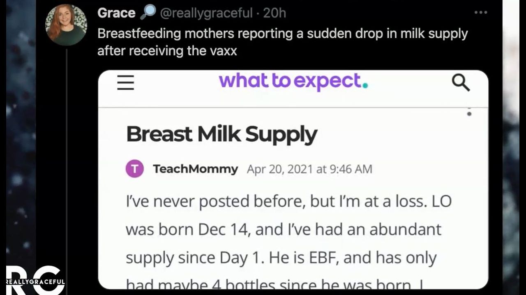Open the @reallygraceful handle link
The width and height of the screenshot is (526, 295).
click(x=206, y=13)
